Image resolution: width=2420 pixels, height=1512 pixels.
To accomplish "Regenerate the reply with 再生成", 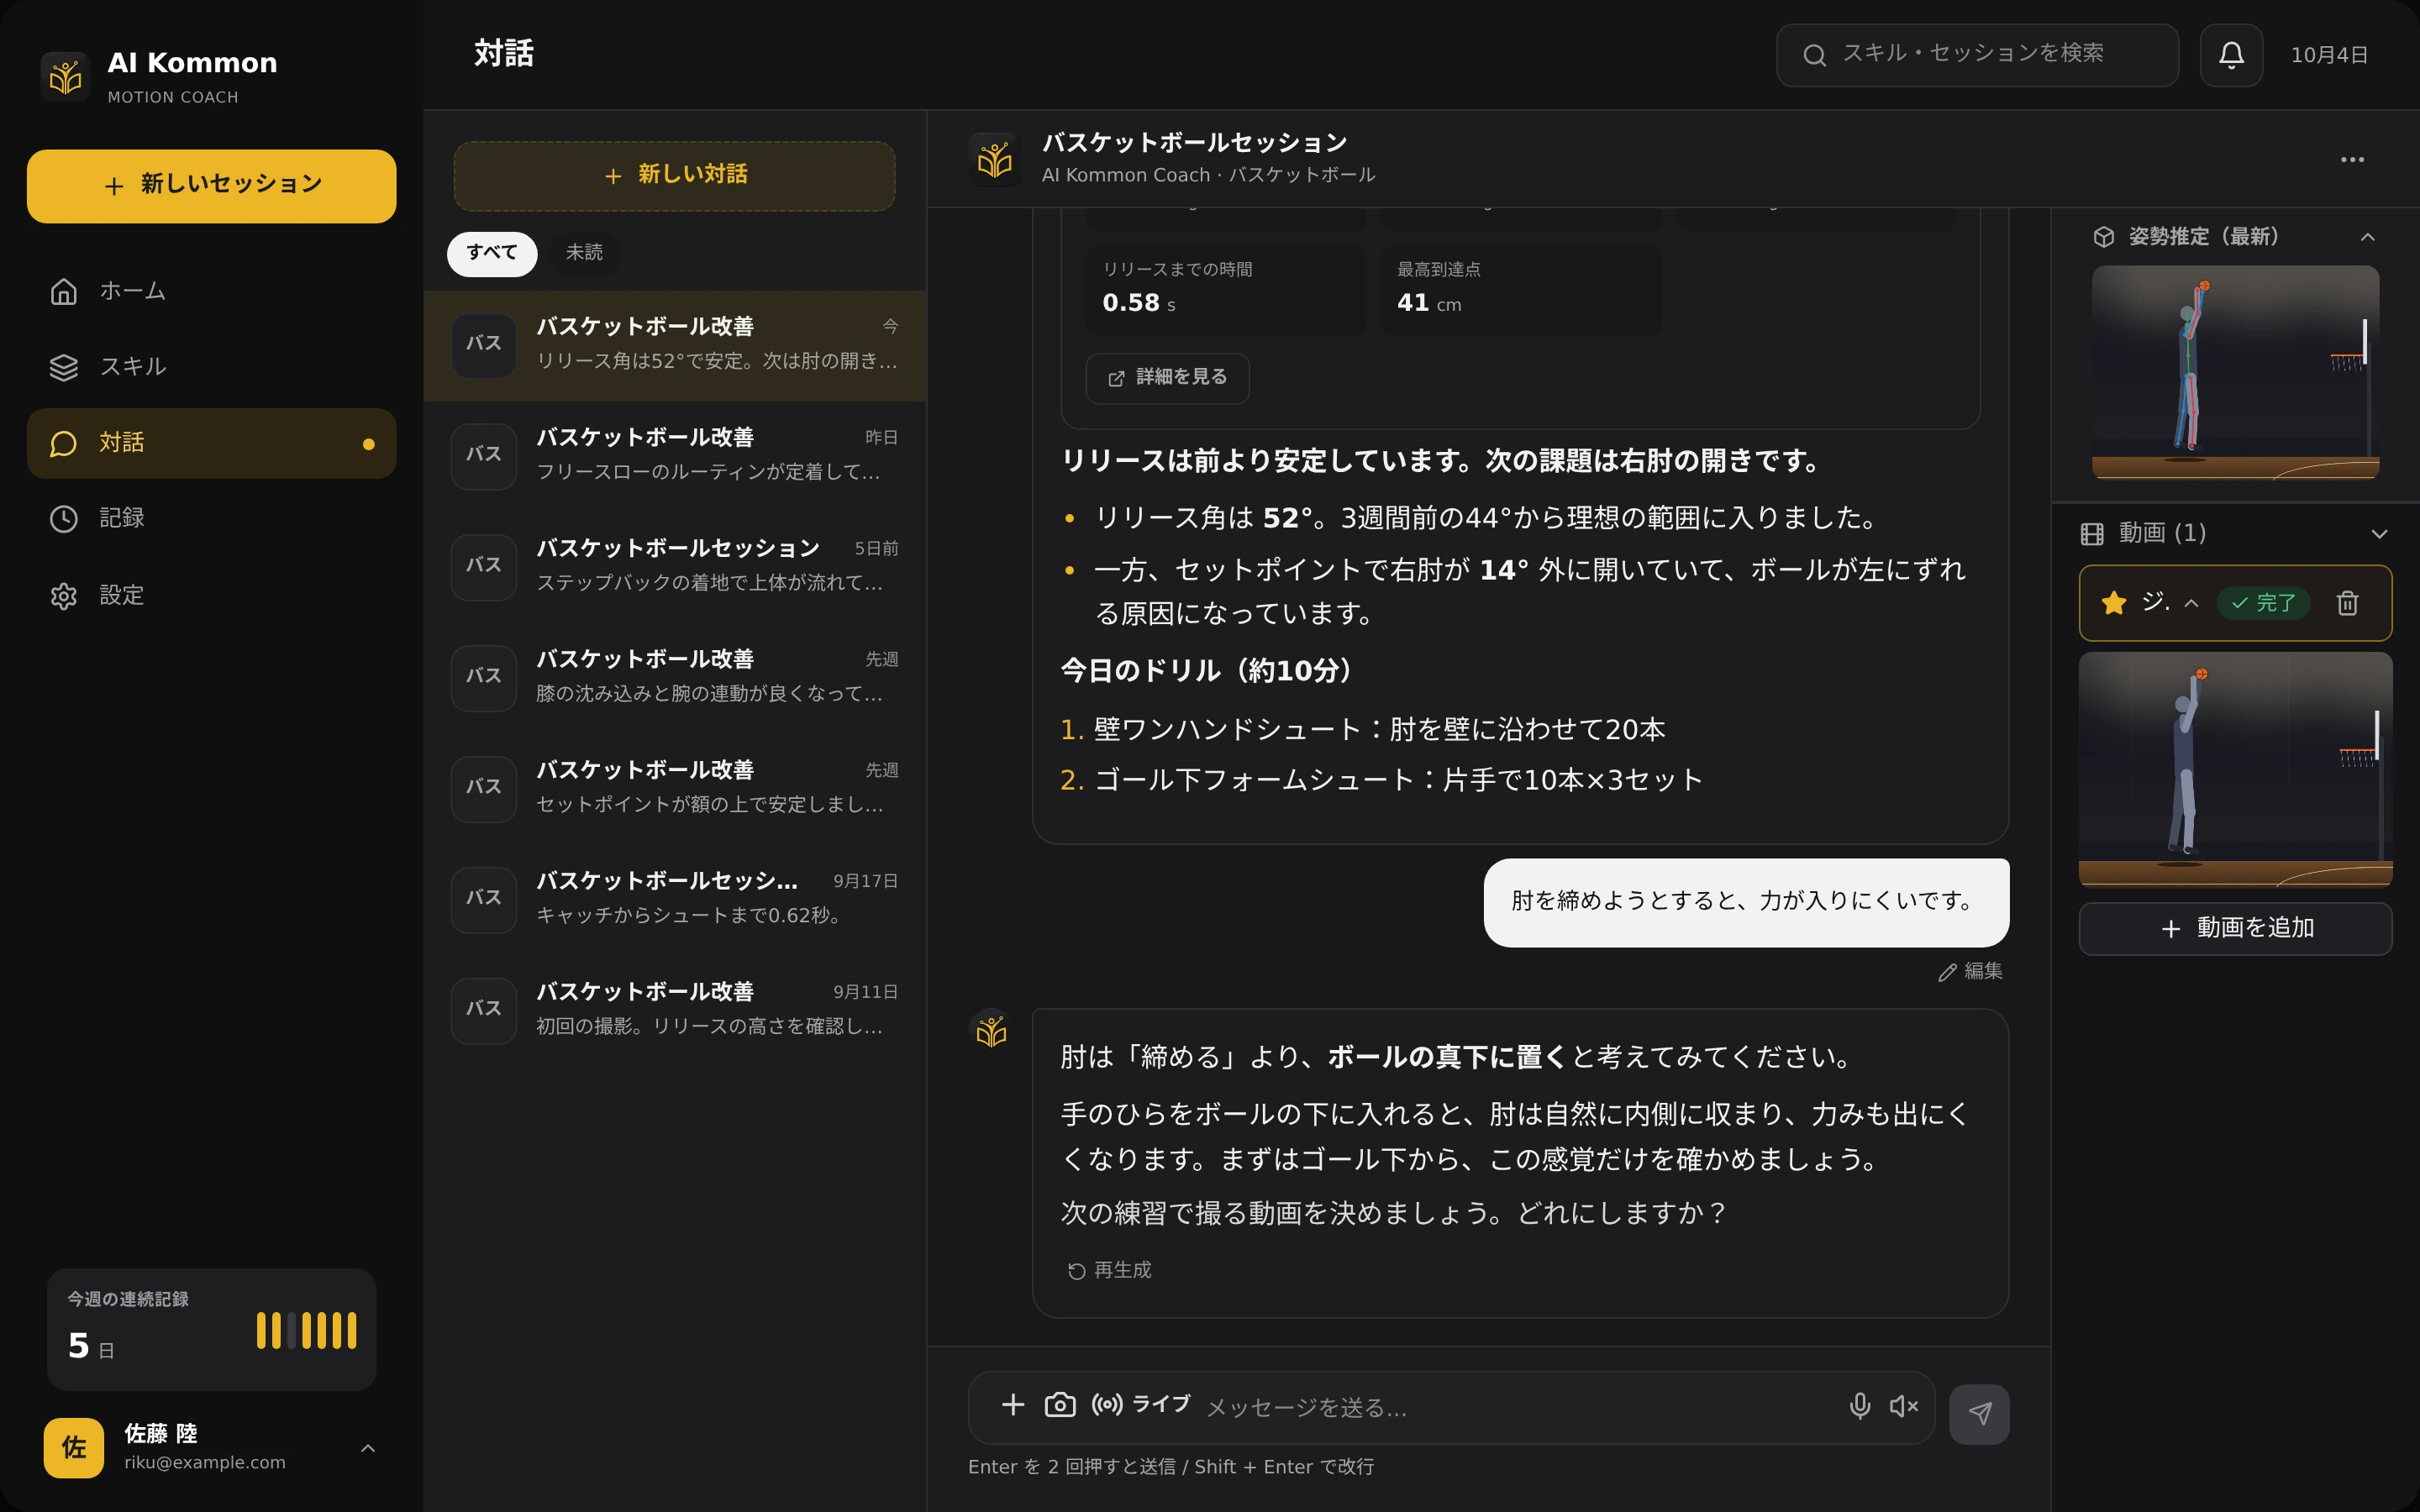I will click(1109, 1270).
